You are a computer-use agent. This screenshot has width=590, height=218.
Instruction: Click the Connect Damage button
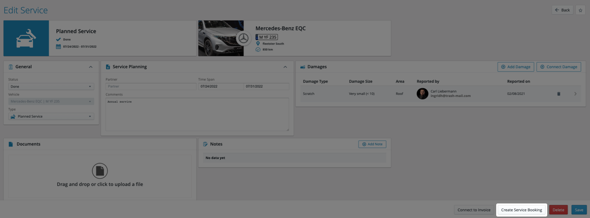pyautogui.click(x=559, y=67)
